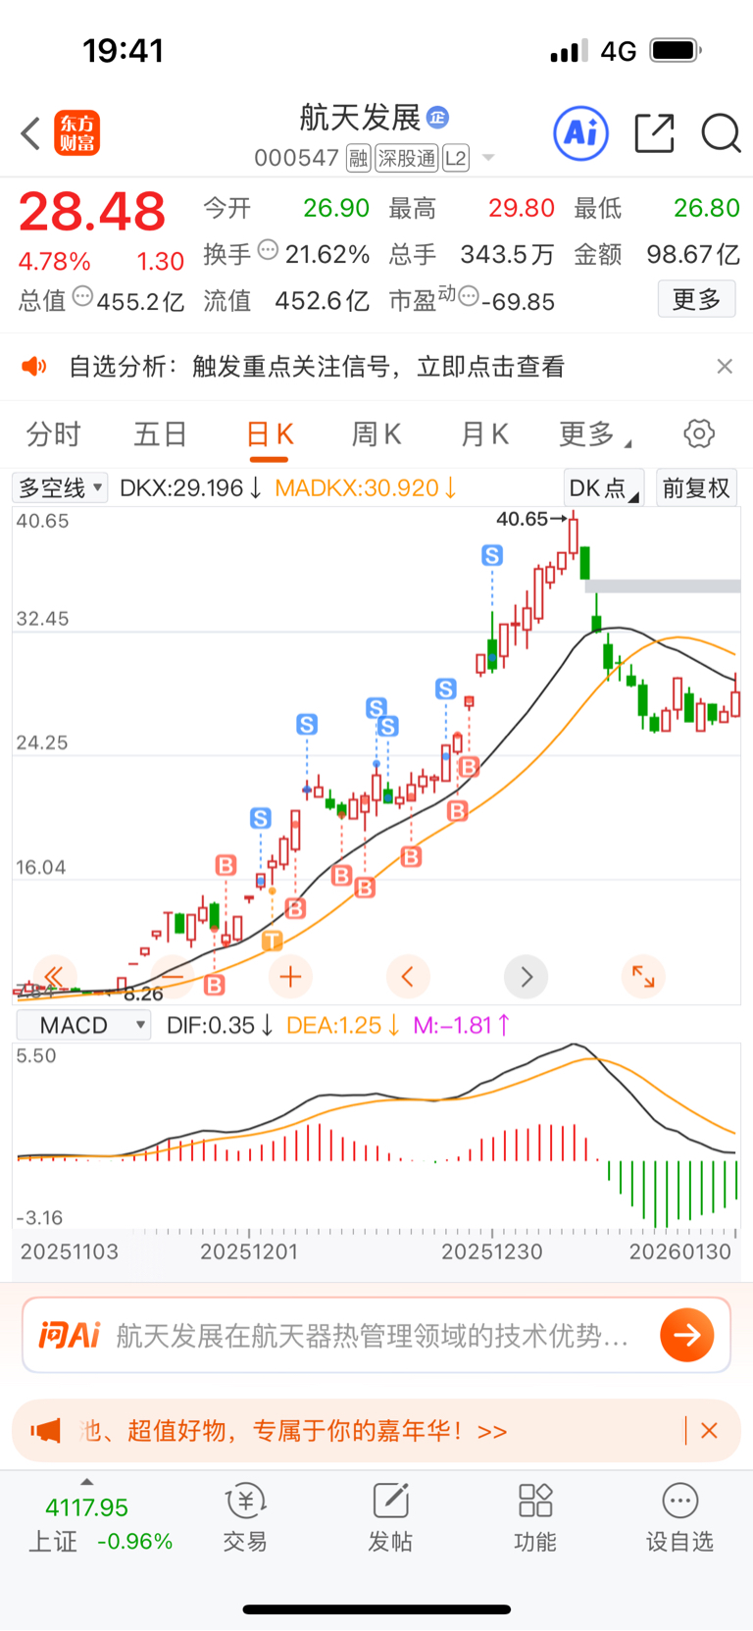Open the MACD indicator dropdown
This screenshot has width=753, height=1631.
83,1025
